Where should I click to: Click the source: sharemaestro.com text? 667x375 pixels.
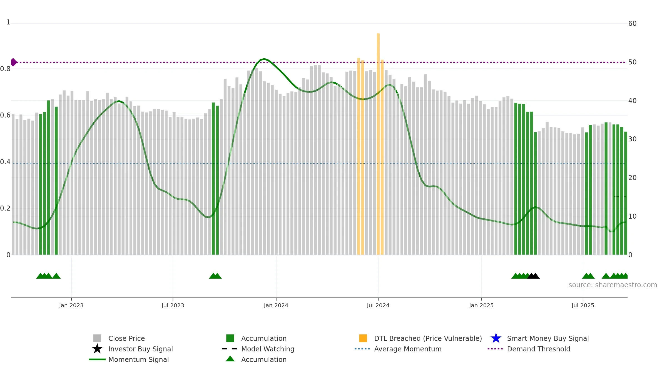pos(613,285)
